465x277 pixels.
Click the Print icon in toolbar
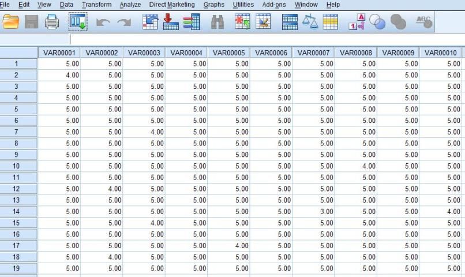click(x=52, y=22)
